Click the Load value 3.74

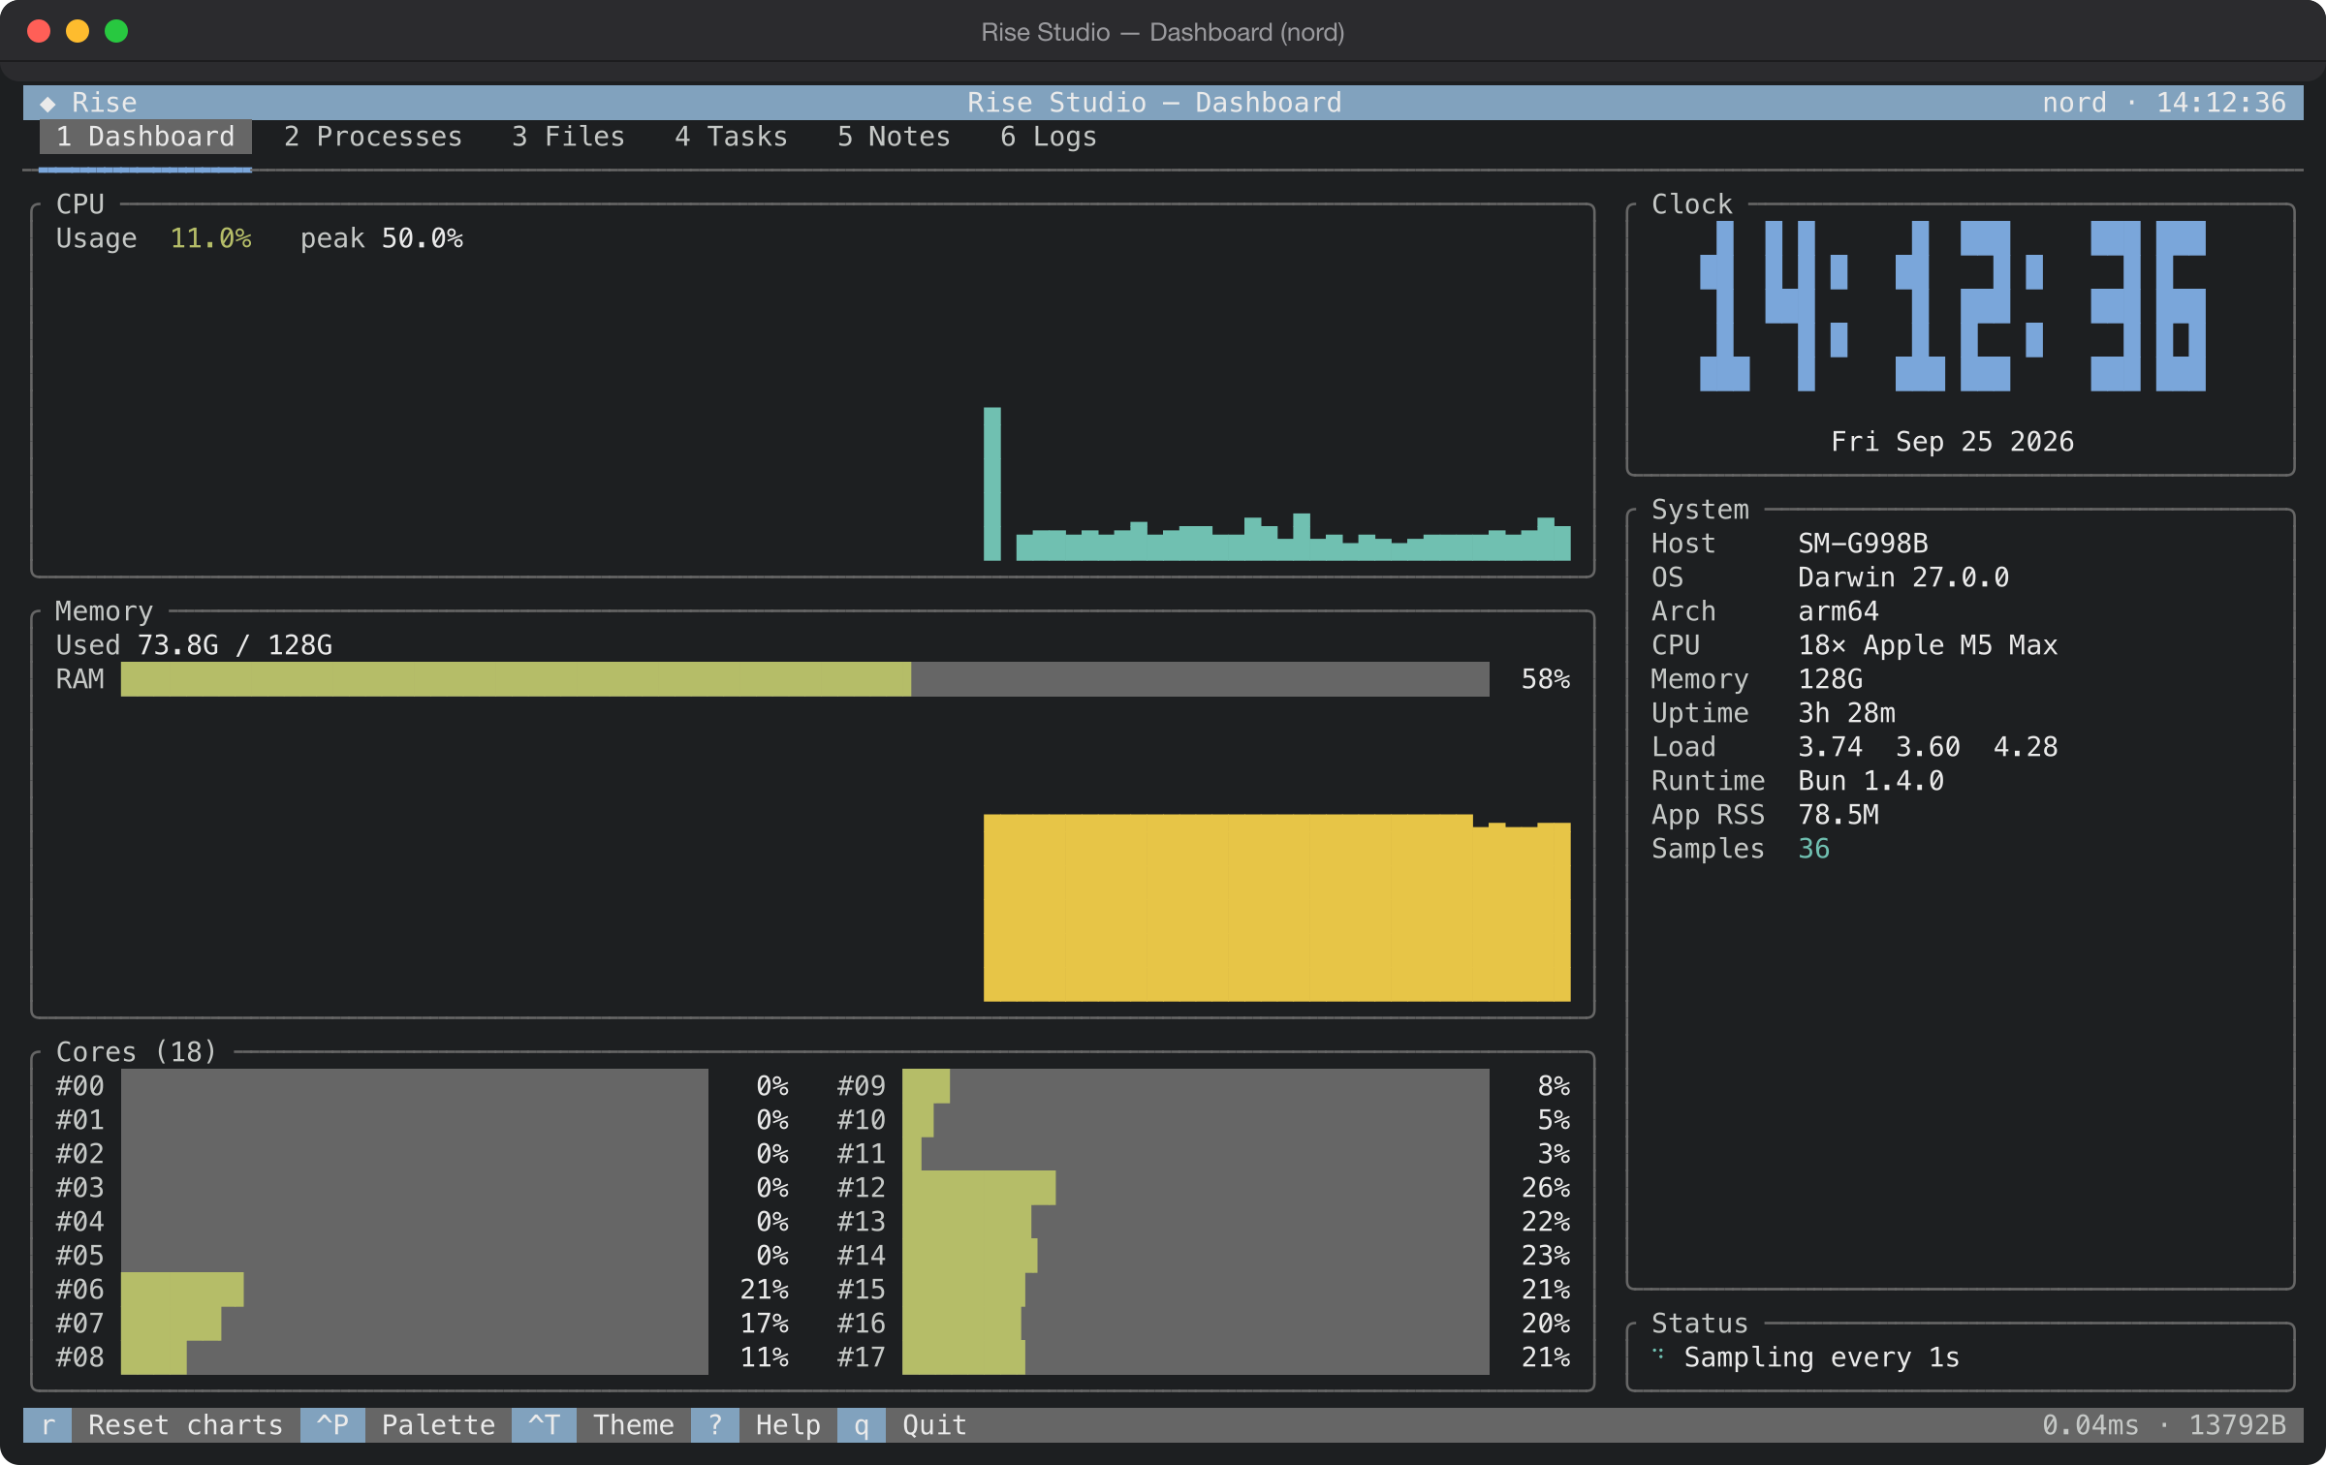coord(1830,747)
